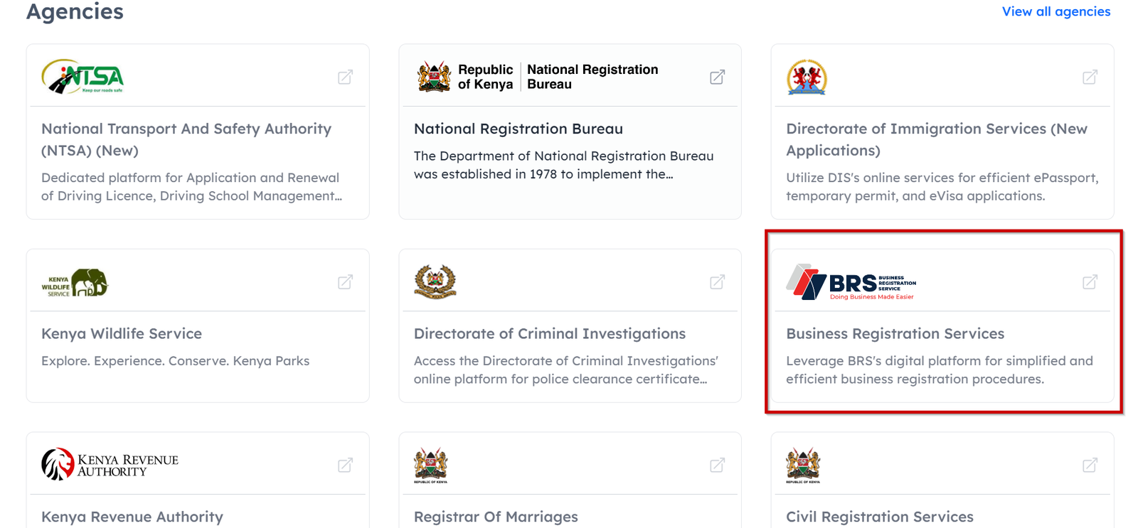Open external link icon on Civil Registration Services card
The height and width of the screenshot is (528, 1138).
coord(1090,465)
